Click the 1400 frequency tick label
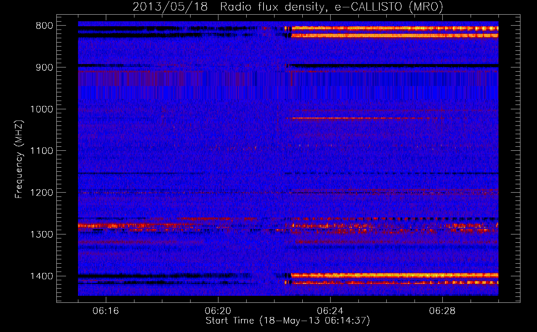 click(x=41, y=276)
